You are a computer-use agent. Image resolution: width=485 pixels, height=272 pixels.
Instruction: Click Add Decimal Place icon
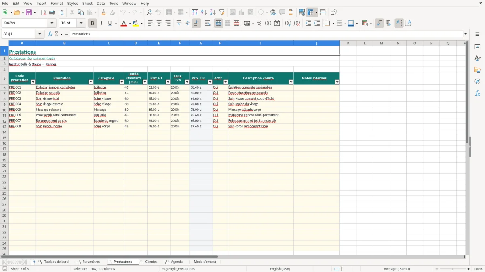[x=288, y=23]
